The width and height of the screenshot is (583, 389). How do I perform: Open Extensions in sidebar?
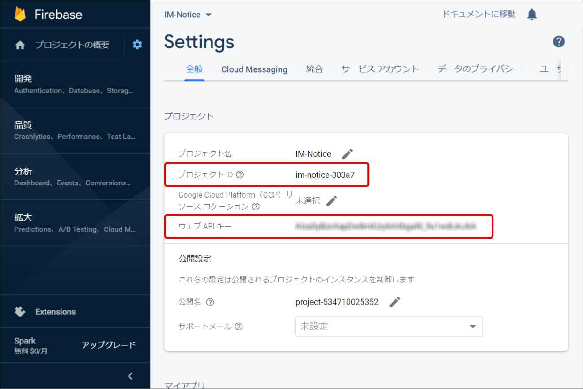tap(55, 312)
